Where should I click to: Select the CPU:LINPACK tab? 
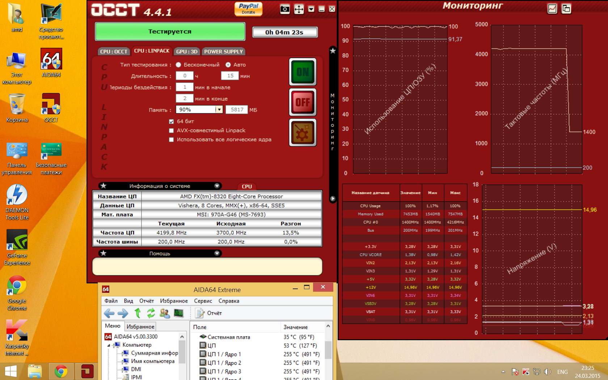tap(152, 51)
